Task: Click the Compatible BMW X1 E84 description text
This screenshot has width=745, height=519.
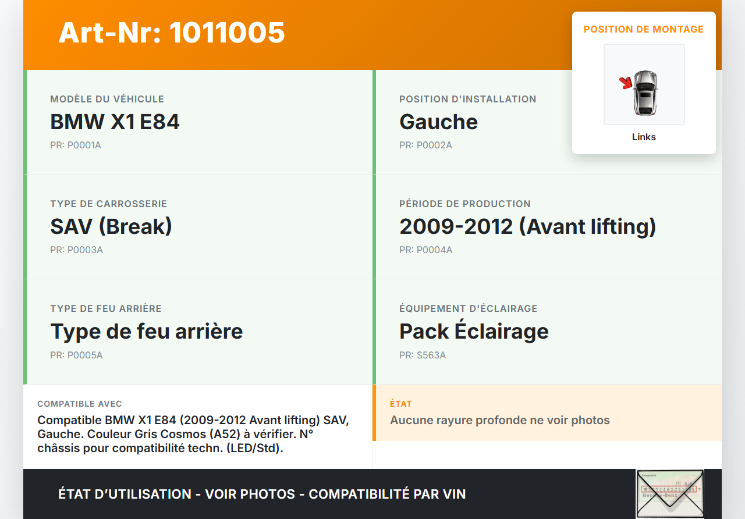Action: (x=193, y=434)
